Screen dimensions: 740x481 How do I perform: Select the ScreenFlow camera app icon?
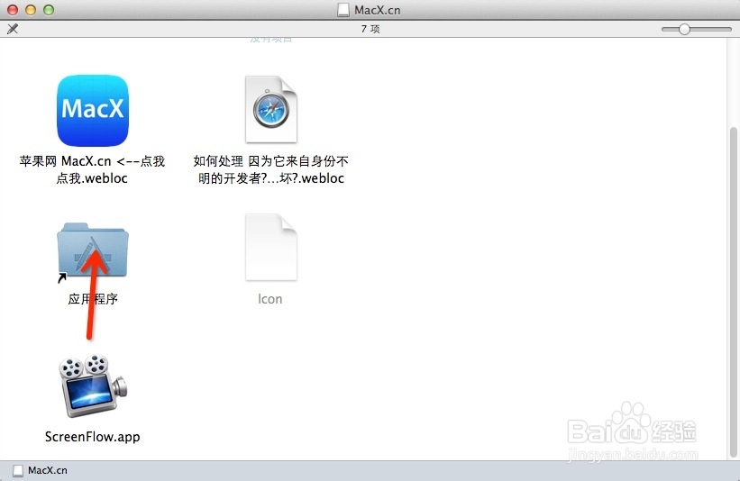93,386
